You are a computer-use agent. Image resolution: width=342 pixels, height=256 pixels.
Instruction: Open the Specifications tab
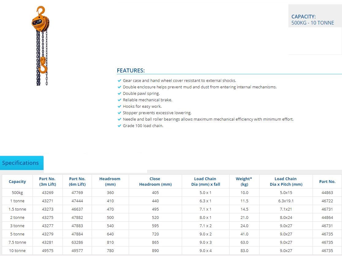(x=21, y=163)
